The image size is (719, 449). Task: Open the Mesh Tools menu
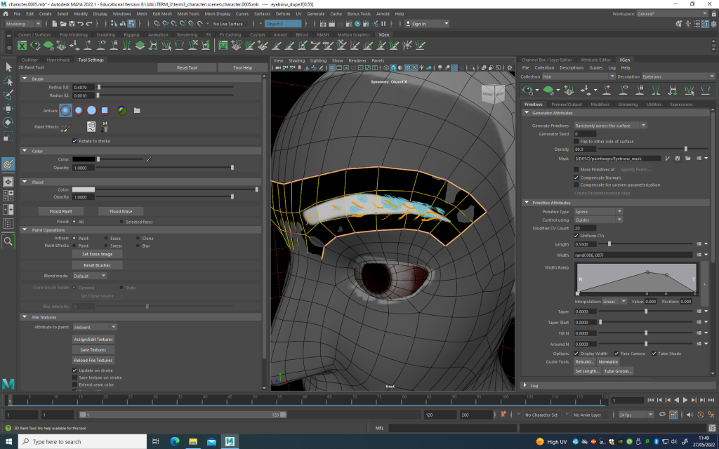188,14
